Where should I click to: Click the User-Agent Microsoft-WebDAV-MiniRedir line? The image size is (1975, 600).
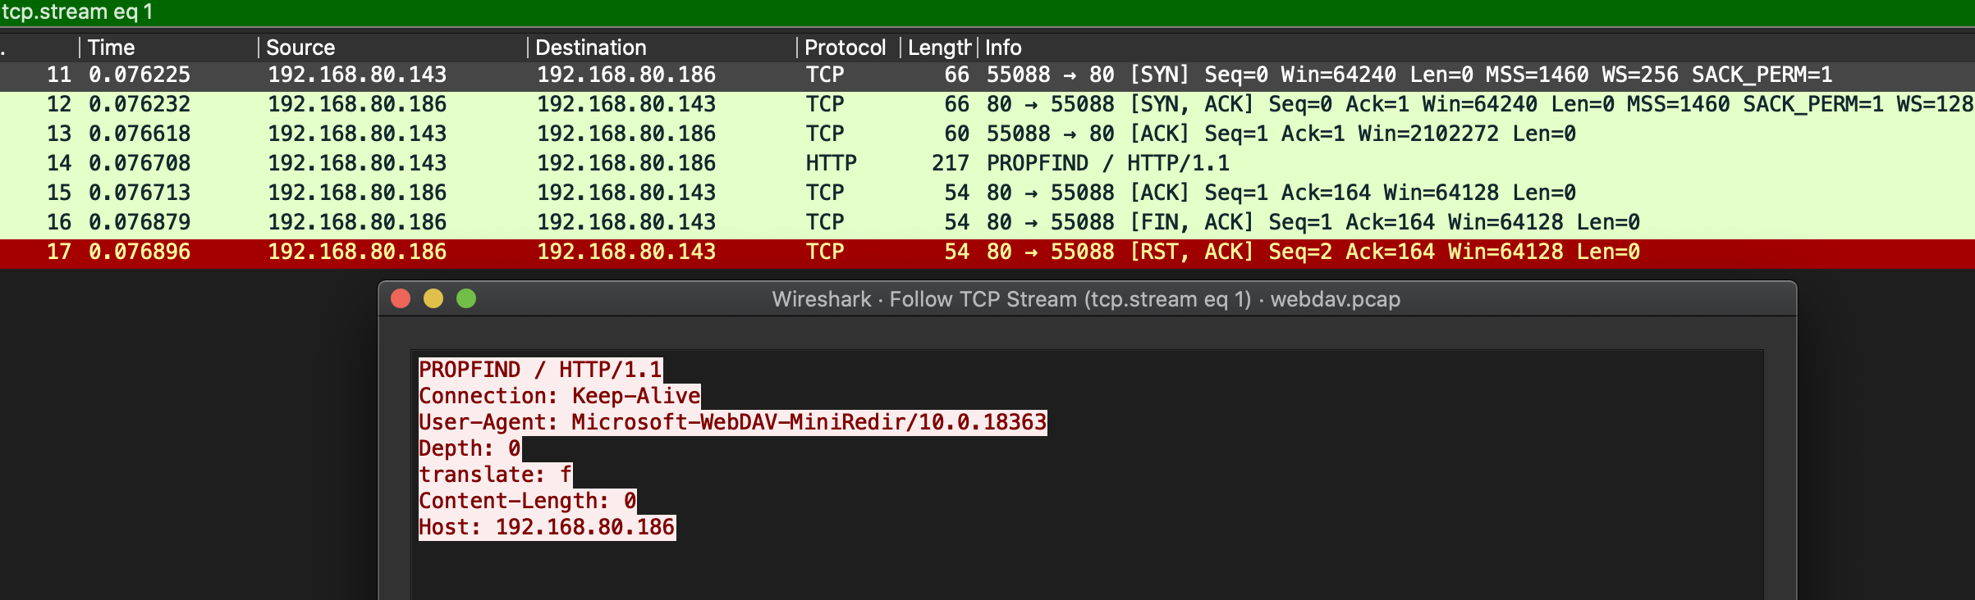tap(733, 421)
